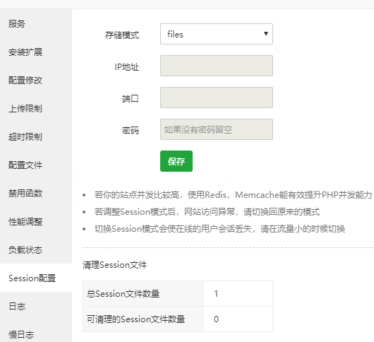Click the tip about 用户会话丢失
Image resolution: width=374 pixels, height=342 pixels.
coord(219,228)
